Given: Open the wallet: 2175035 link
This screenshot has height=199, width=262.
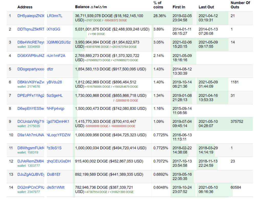Looking at the screenshot, I should (29, 126).
